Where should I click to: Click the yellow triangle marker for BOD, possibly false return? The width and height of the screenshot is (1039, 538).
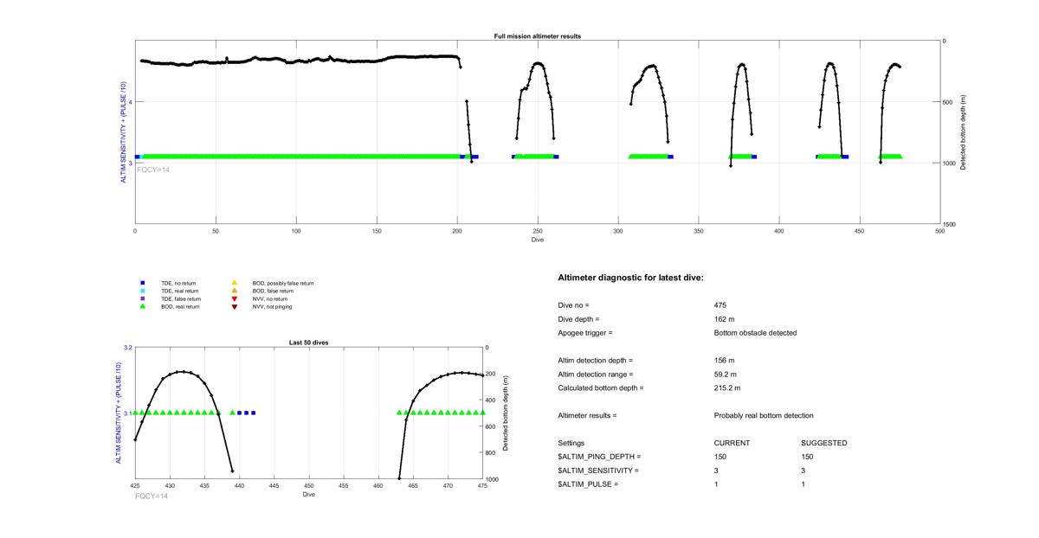click(234, 283)
